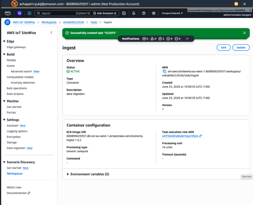Click the "16 units" processing unit value
The height and width of the screenshot is (205, 253).
167,147
